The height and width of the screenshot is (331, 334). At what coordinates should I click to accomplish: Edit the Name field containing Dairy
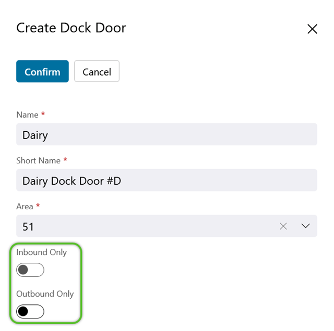click(166, 134)
